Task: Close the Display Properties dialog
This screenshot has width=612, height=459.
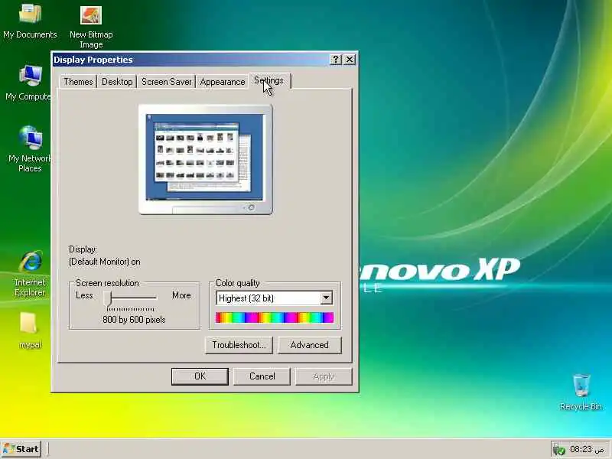Action: 350,60
